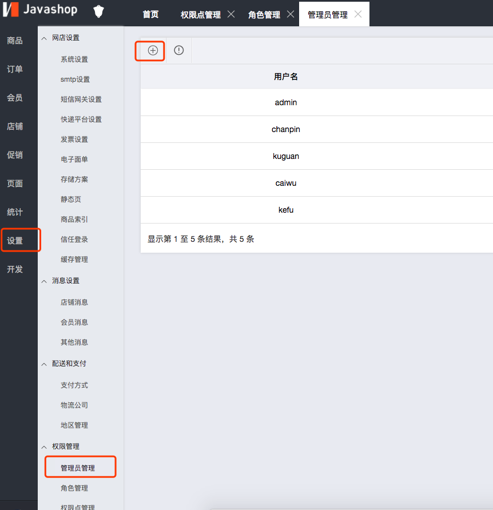This screenshot has width=493, height=510.
Task: Open 系统设置 submenu item
Action: [74, 59]
